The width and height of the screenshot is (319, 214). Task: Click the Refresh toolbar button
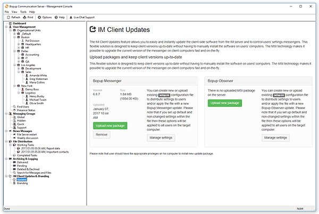coord(14,17)
